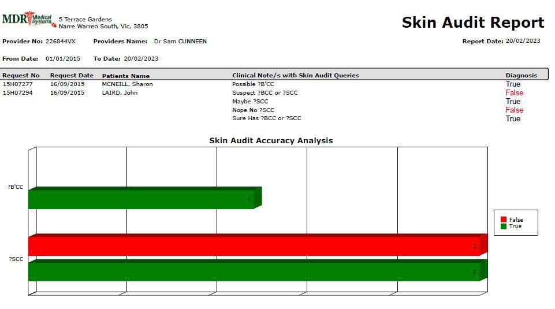Click the Report Date value 20/02/2023
Viewport: 555px width, 309px height.
click(x=523, y=40)
